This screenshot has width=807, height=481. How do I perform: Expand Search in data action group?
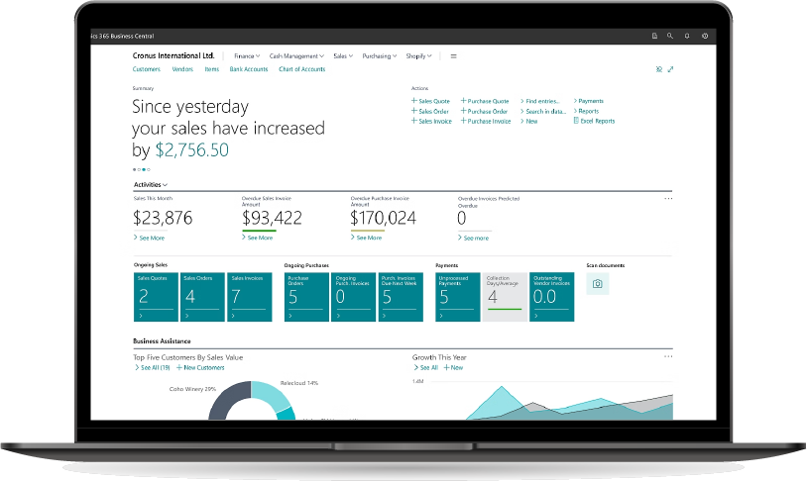(543, 111)
